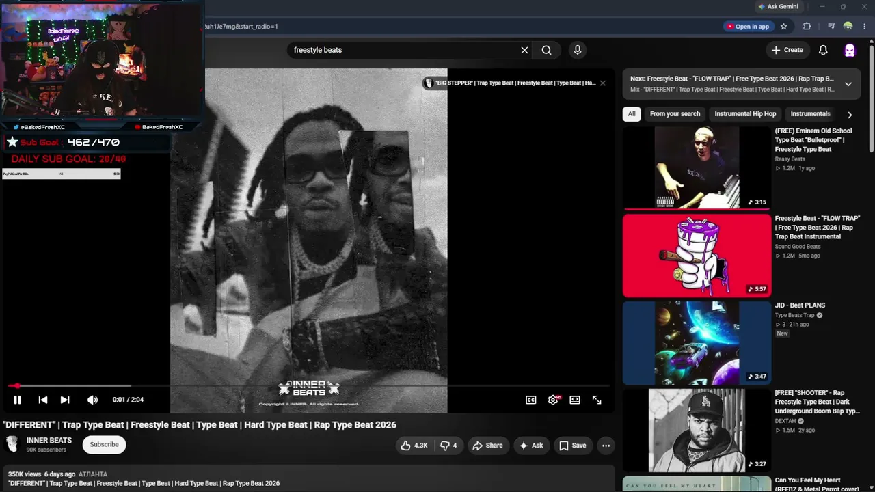Go to the previous video
The width and height of the screenshot is (875, 492).
[x=43, y=400]
